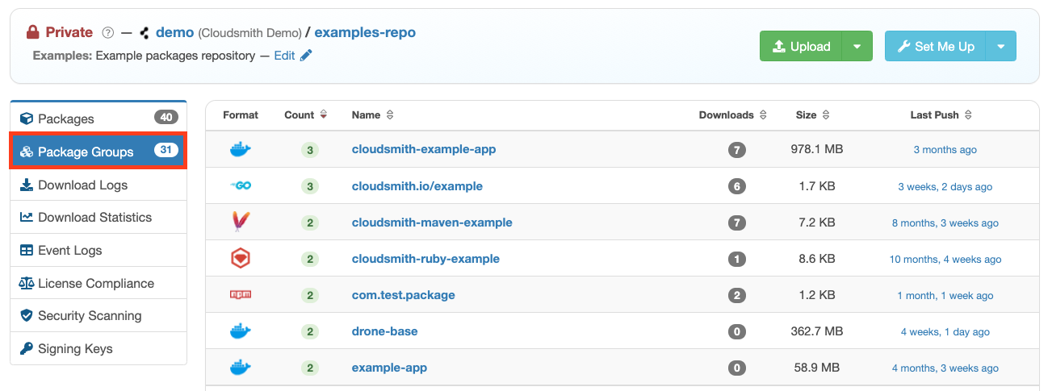
Task: Open Security Scanning in the sidebar
Action: pyautogui.click(x=98, y=315)
